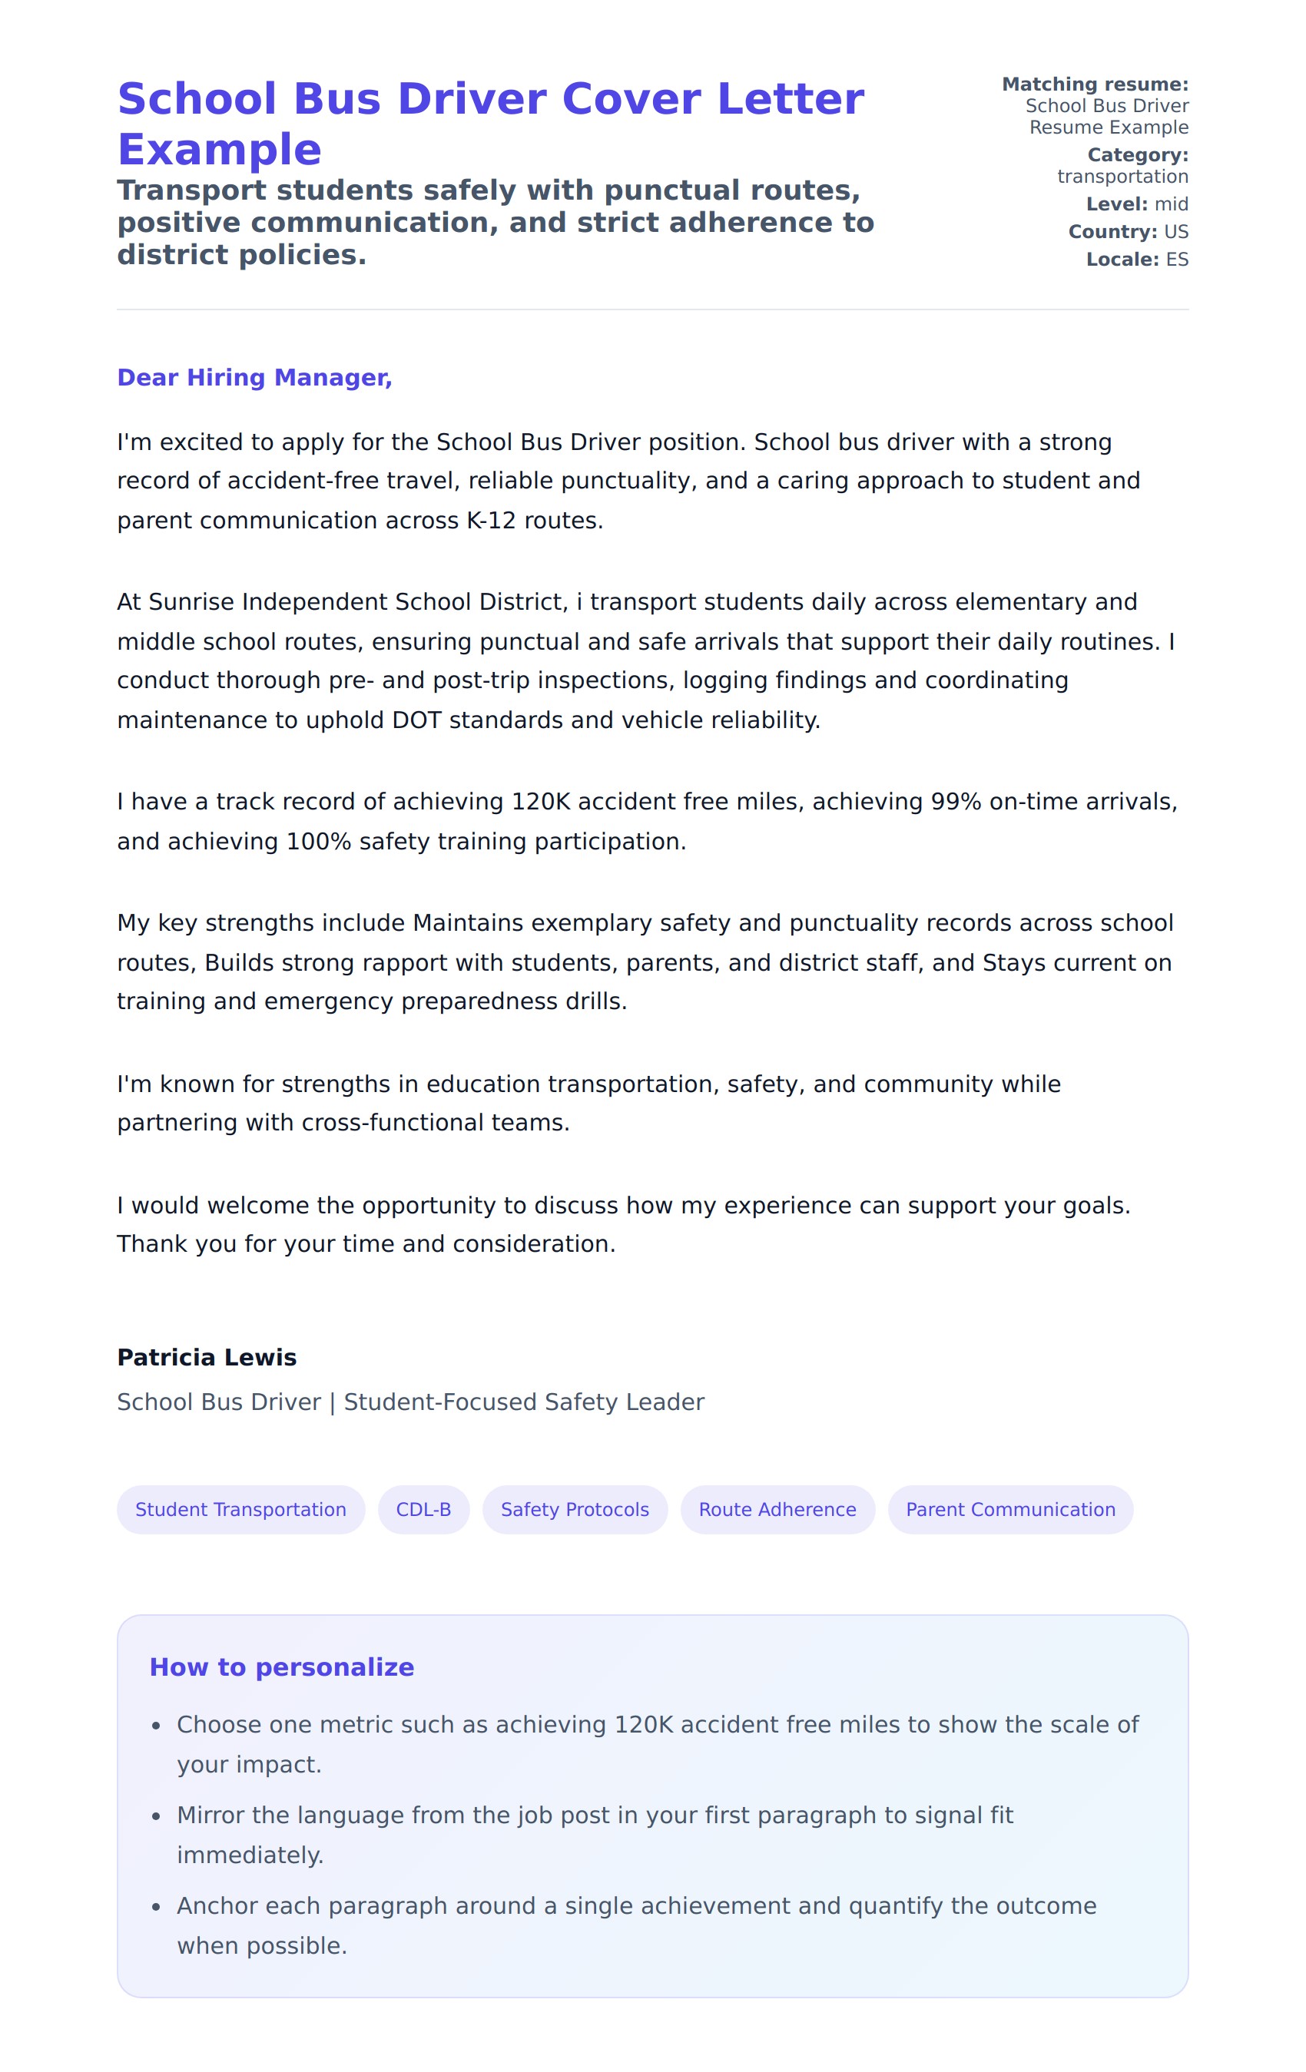The height and width of the screenshot is (2072, 1306).
Task: Click the Level mid metadata entry
Action: pos(1136,204)
